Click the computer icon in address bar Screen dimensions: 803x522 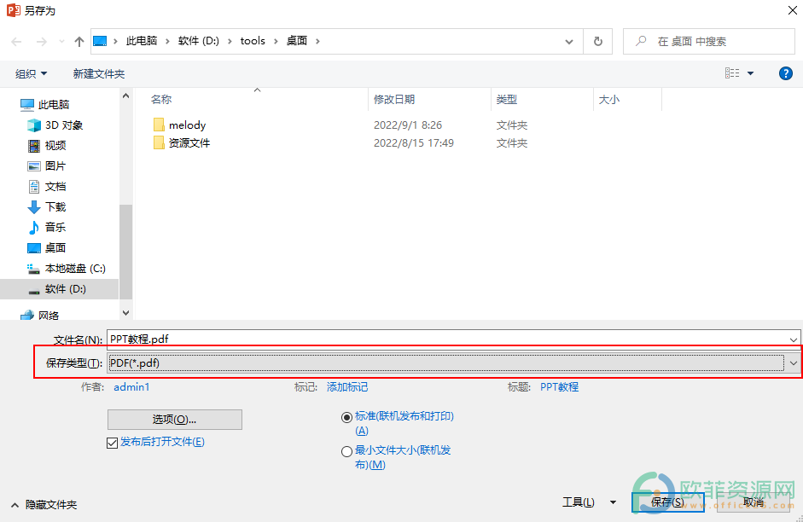100,41
